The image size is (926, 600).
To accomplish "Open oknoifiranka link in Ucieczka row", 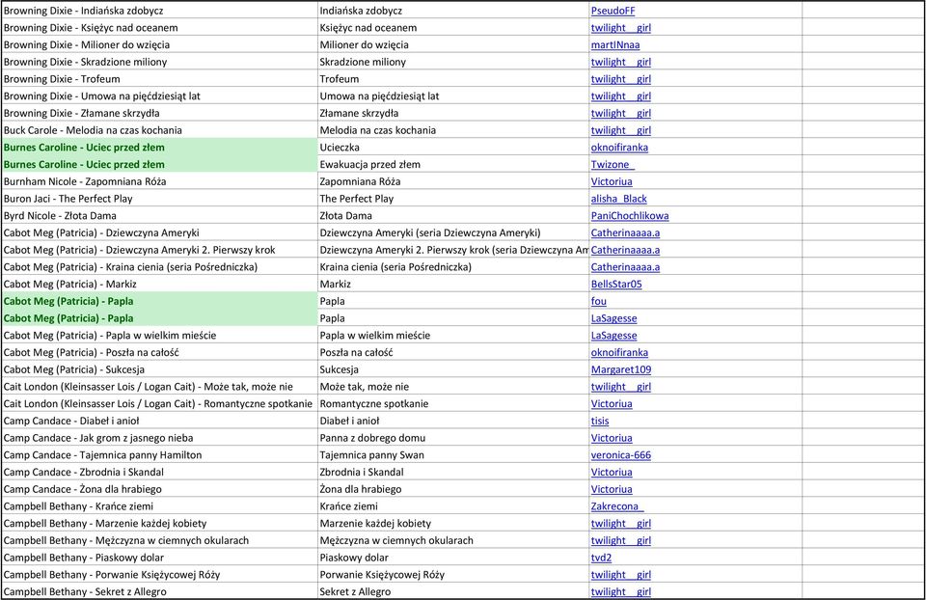I will pyautogui.click(x=619, y=148).
